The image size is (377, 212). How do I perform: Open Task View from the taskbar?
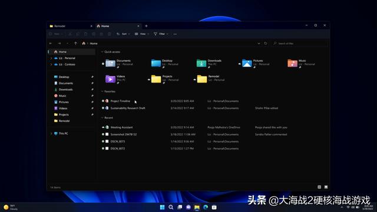click(x=180, y=207)
